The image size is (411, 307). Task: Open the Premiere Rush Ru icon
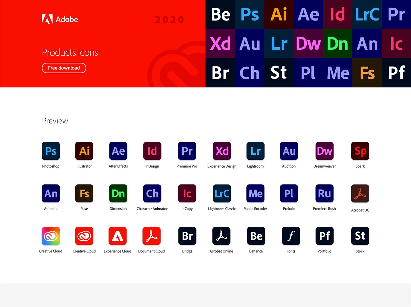[x=324, y=193]
